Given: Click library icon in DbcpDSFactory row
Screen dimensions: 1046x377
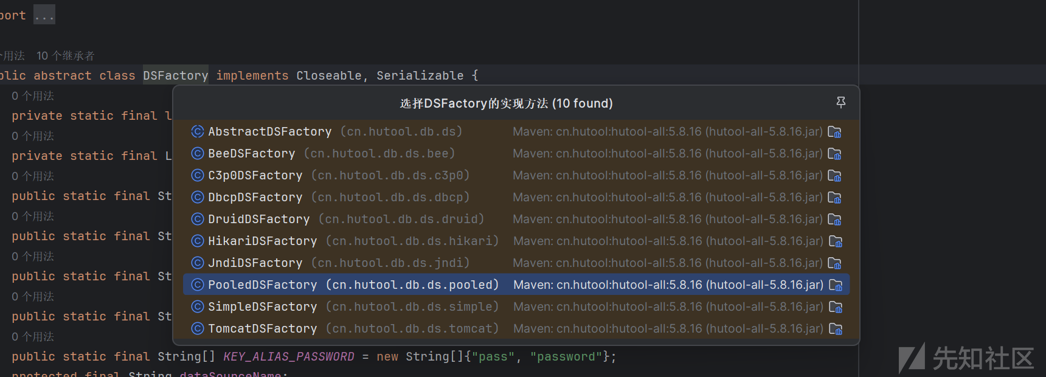Looking at the screenshot, I should coord(835,198).
